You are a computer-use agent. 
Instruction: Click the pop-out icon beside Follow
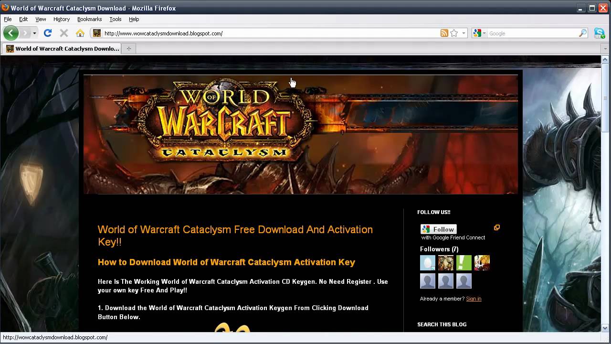(497, 227)
